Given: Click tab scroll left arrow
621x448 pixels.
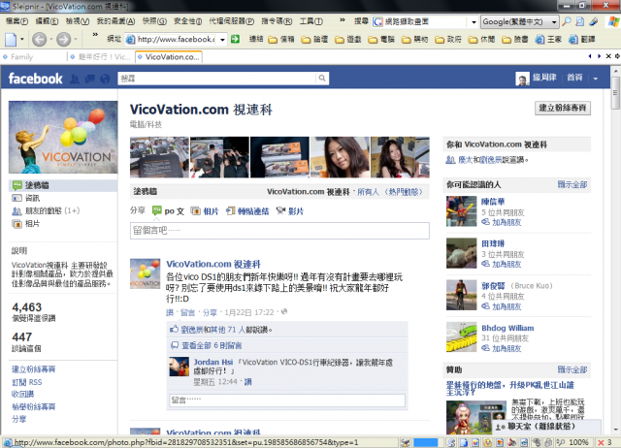Looking at the screenshot, I should (590, 56).
